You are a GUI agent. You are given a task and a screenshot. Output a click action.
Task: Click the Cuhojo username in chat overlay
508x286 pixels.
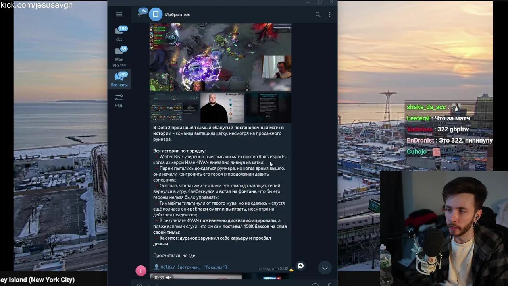click(x=417, y=152)
